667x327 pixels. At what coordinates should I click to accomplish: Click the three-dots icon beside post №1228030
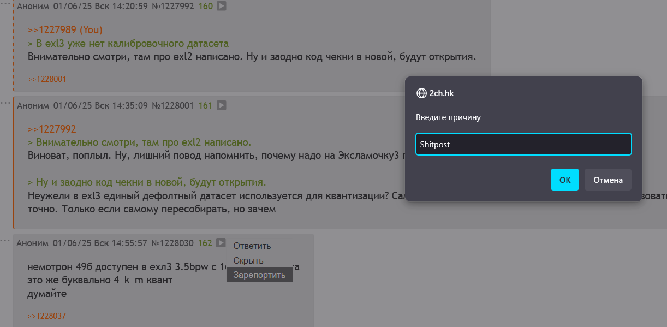point(6,240)
